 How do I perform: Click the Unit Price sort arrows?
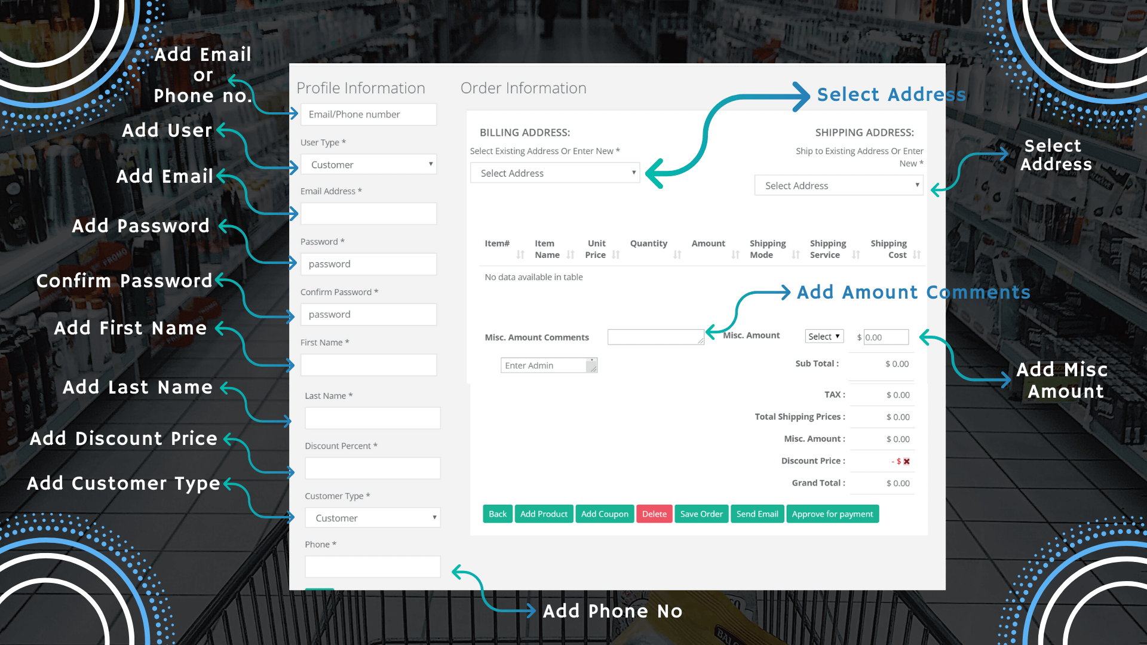(616, 255)
